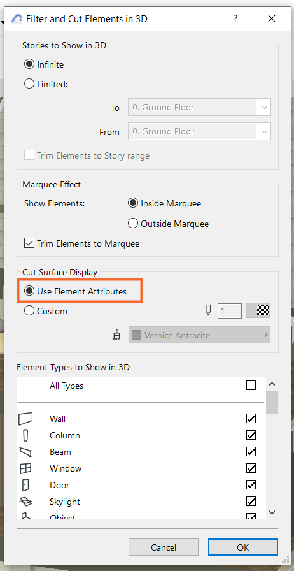Open the To story dropdown

point(199,108)
